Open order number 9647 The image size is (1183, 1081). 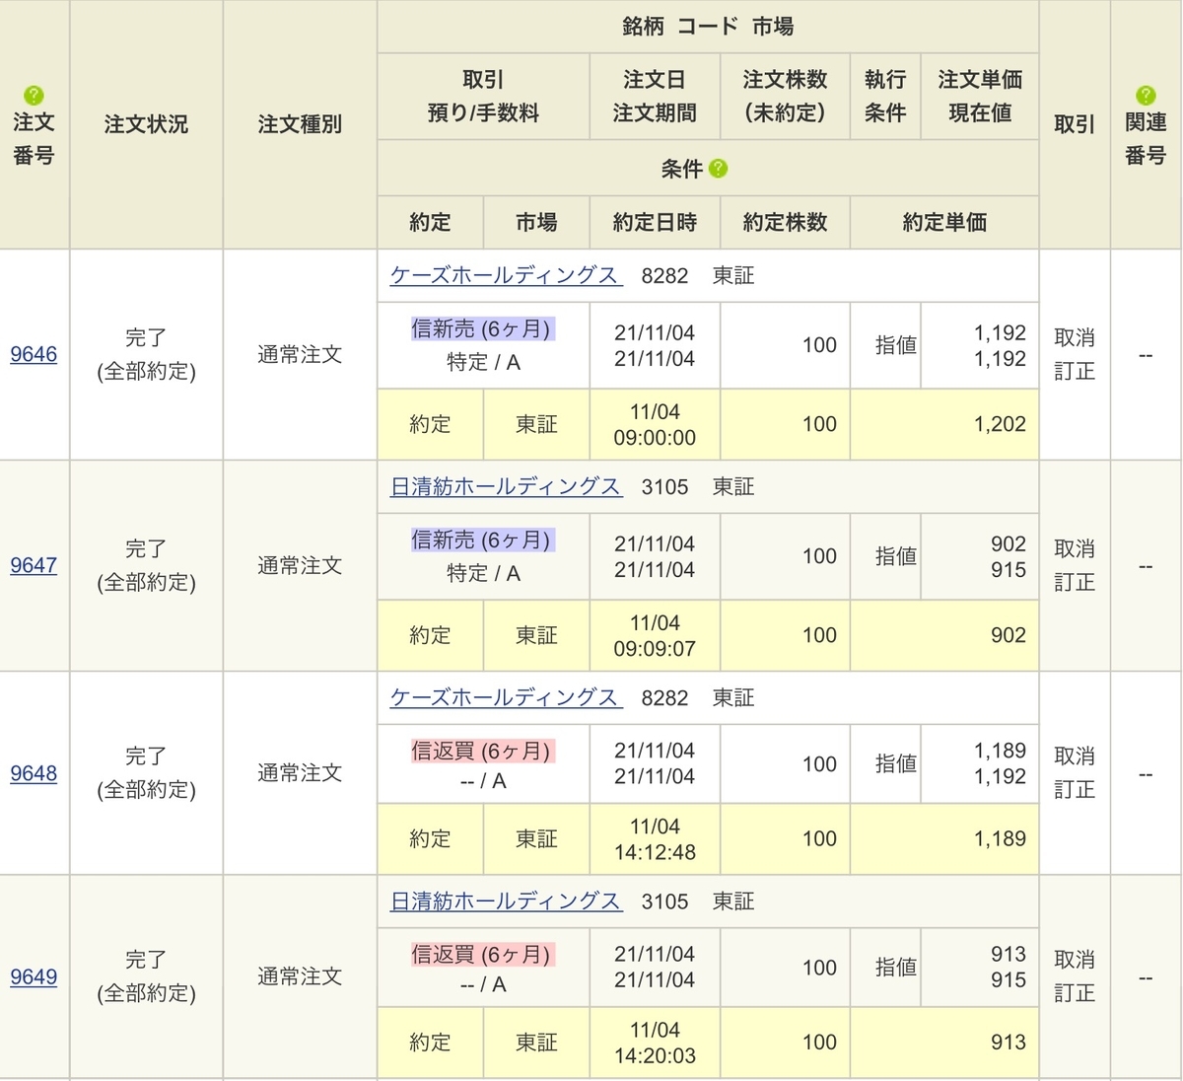point(34,565)
